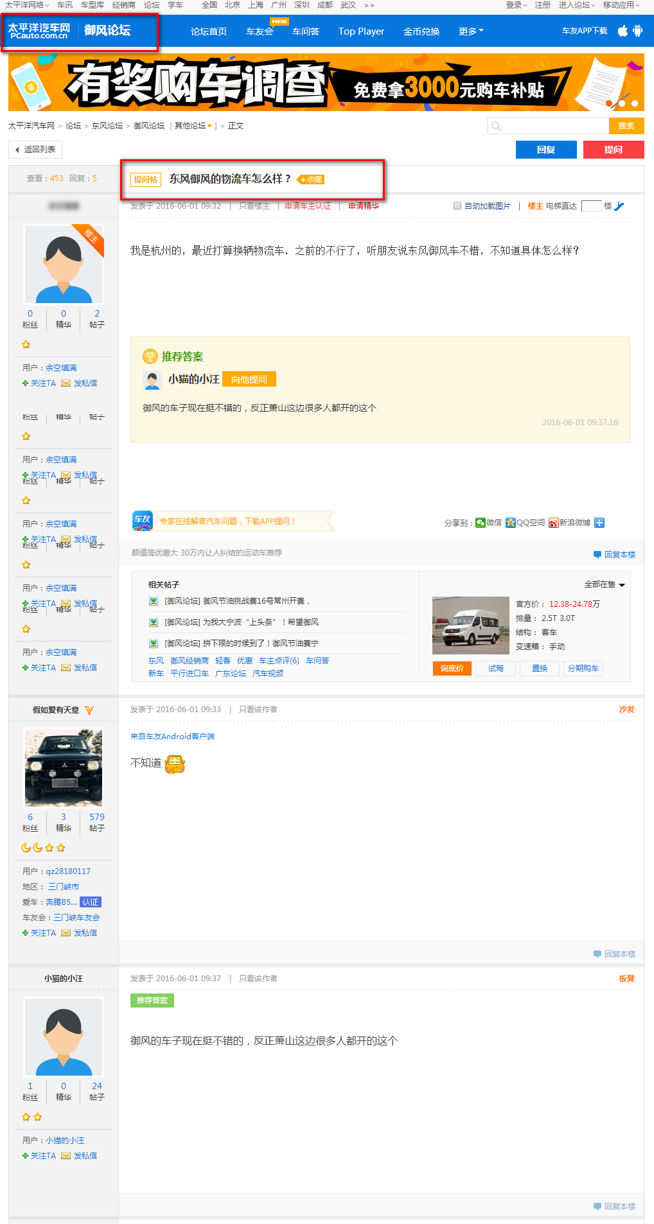The height and width of the screenshot is (1224, 654).
Task: Share to WeChat via the green icon
Action: (481, 523)
